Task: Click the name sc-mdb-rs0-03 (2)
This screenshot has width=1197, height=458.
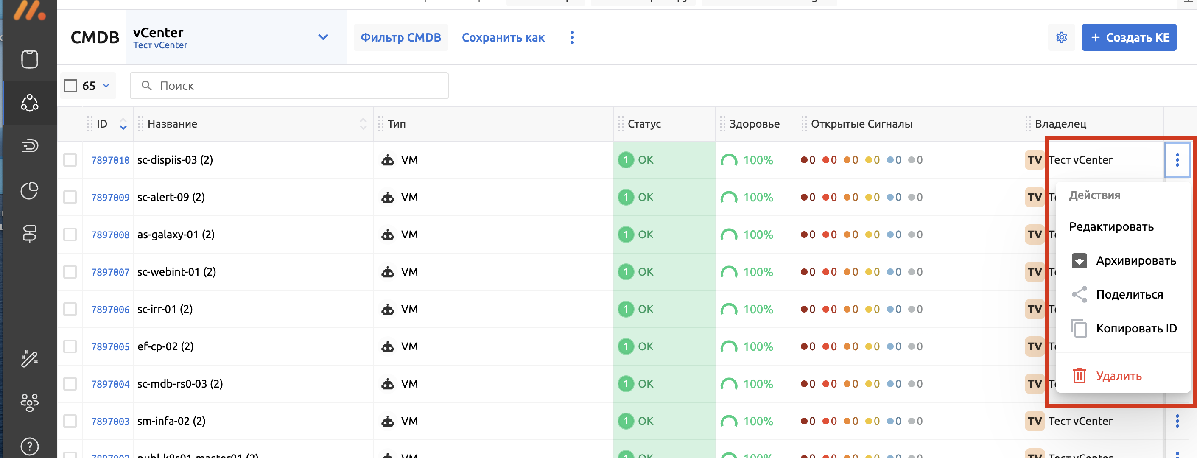Action: [x=180, y=384]
